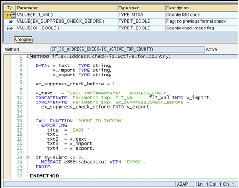Collapse the IF block on line 23

pyautogui.click(x=28, y=158)
